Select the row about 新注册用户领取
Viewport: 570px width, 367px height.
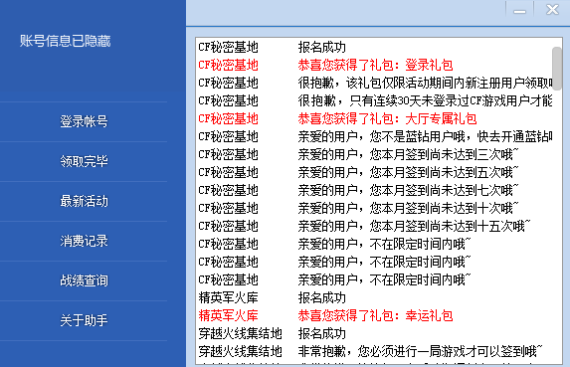pos(374,83)
